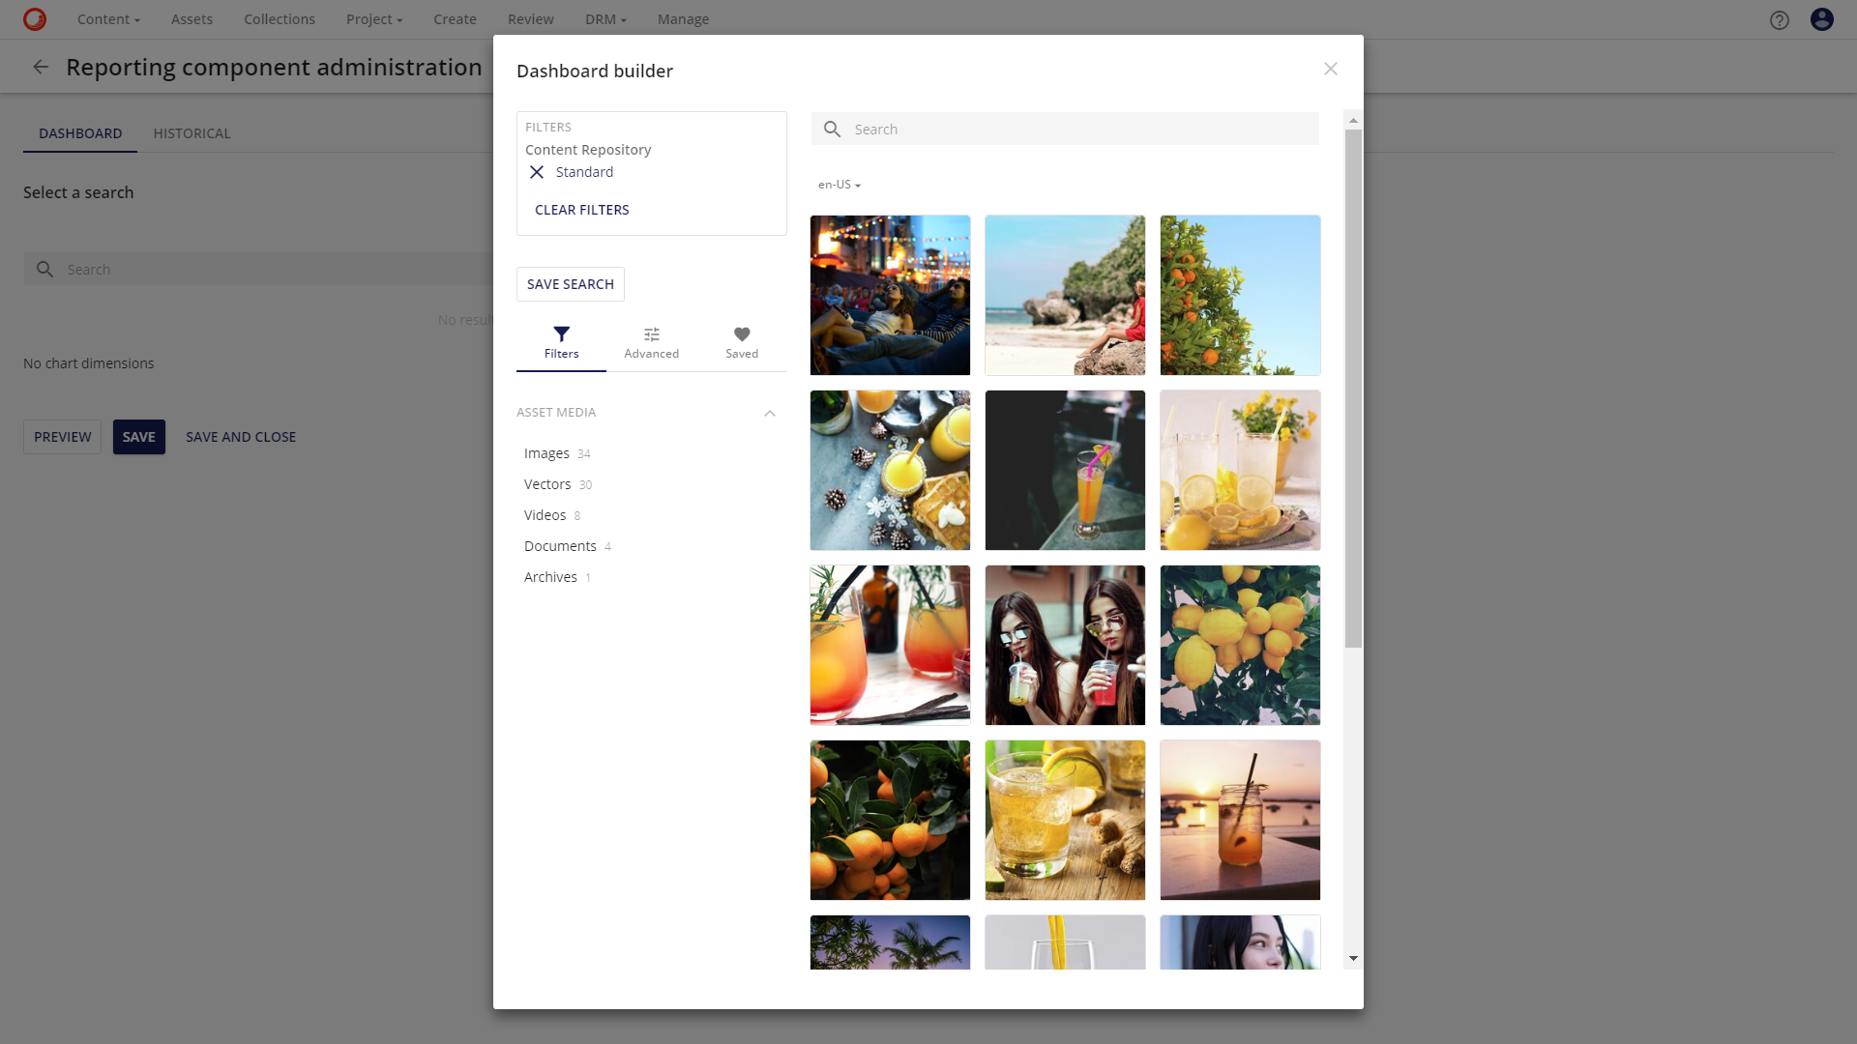
Task: Switch to the Historical tab
Action: click(x=192, y=133)
